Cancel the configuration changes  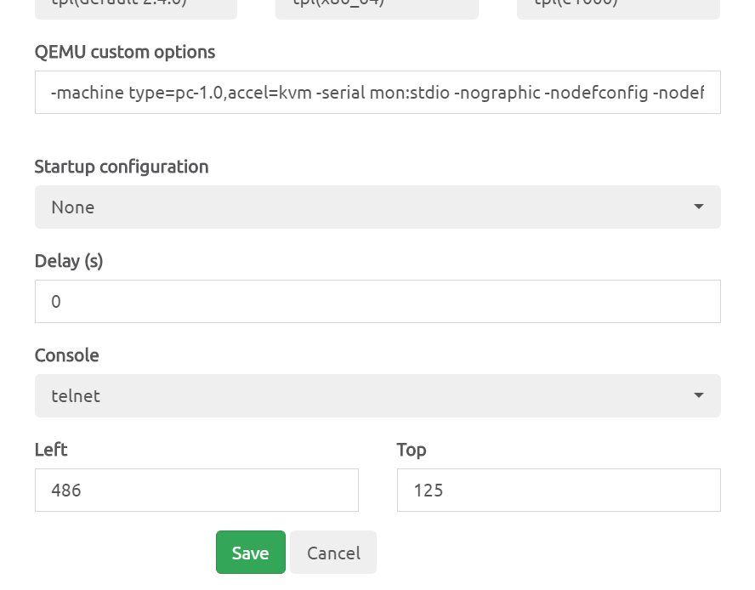tap(332, 552)
